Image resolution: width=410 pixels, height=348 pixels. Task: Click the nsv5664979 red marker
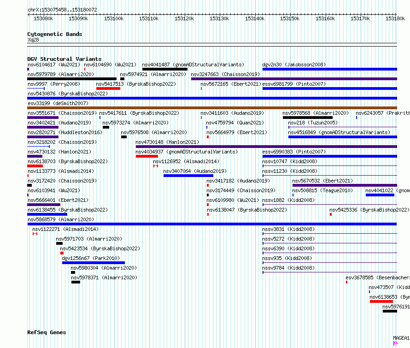point(208,137)
